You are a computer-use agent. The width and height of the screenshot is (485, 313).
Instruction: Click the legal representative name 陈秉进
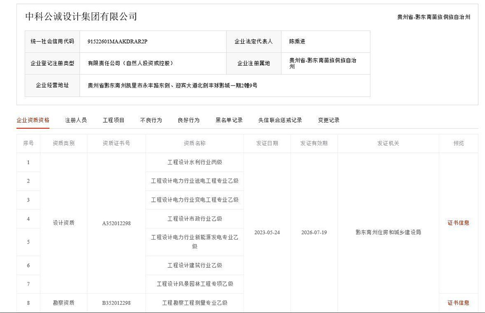(297, 42)
